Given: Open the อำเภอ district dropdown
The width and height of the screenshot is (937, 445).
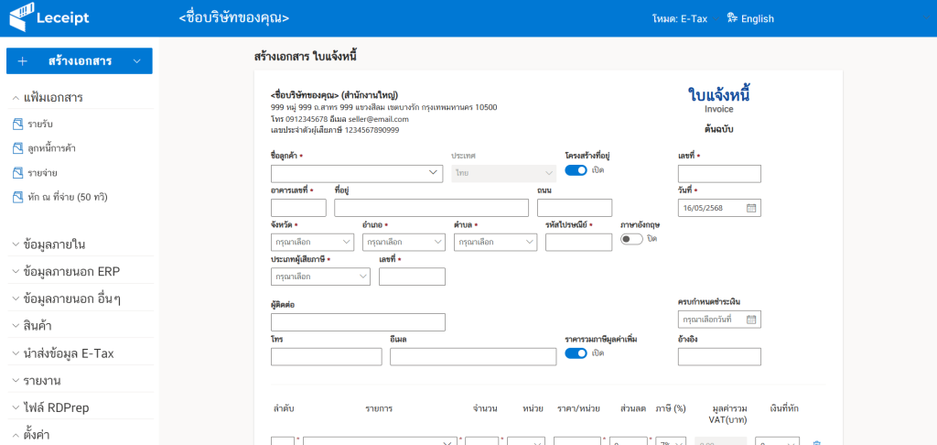Looking at the screenshot, I should pyautogui.click(x=404, y=243).
